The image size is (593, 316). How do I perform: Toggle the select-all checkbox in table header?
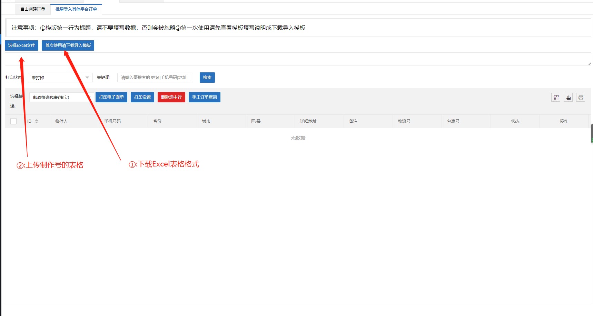click(13, 121)
